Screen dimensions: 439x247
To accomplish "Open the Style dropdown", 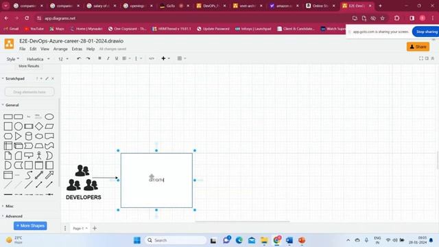I will [13, 59].
